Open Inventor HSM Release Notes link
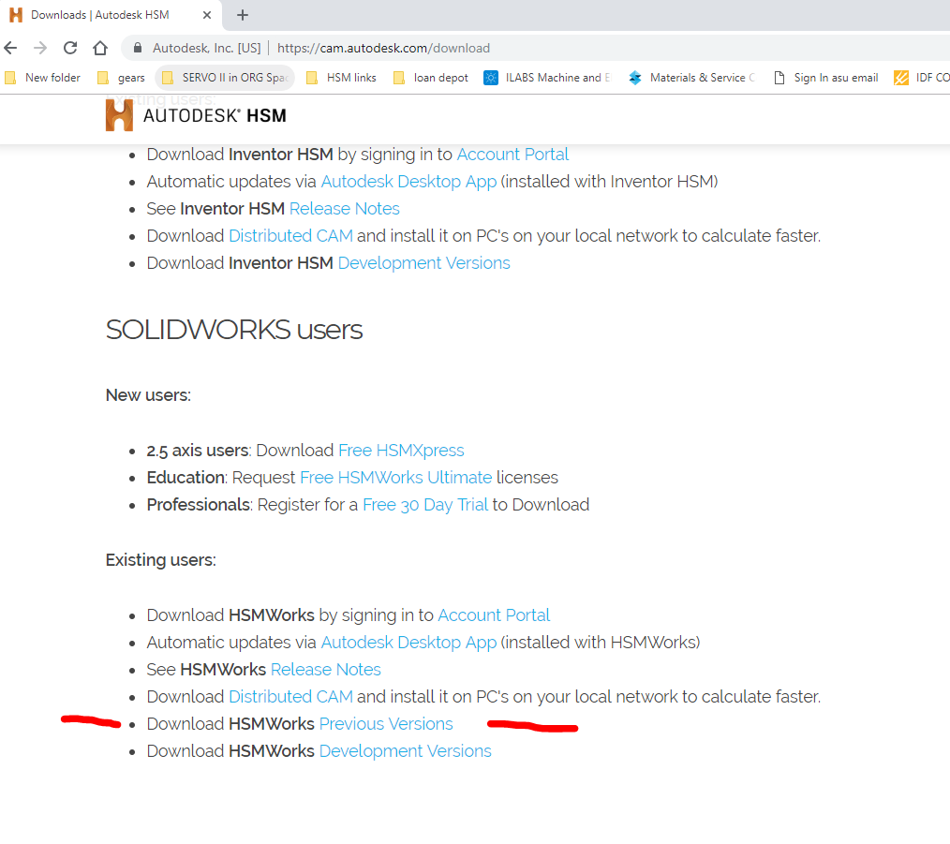 coord(344,209)
